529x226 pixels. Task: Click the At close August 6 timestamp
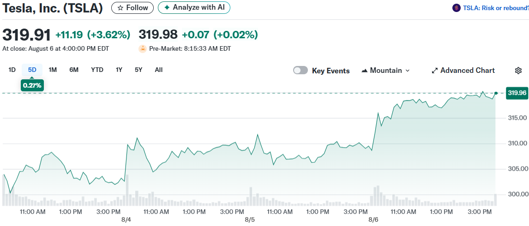[x=56, y=48]
